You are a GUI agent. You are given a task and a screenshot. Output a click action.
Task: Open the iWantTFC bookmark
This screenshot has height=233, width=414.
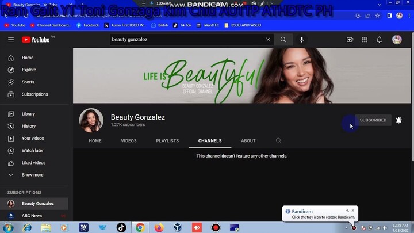coord(208,25)
